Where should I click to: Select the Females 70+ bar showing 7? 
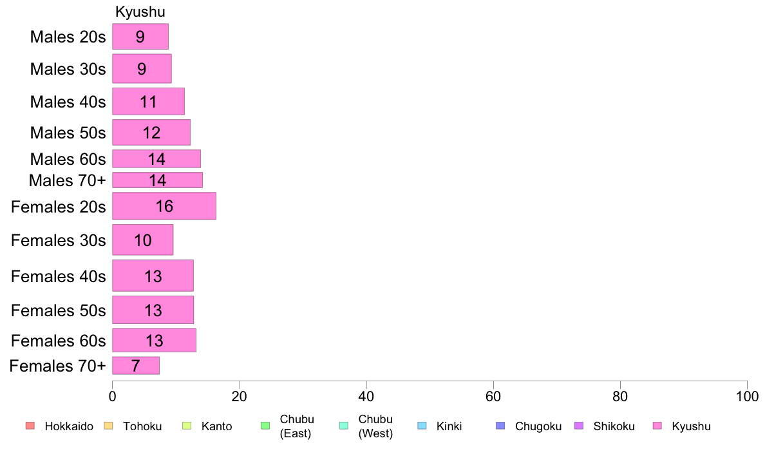click(x=136, y=366)
